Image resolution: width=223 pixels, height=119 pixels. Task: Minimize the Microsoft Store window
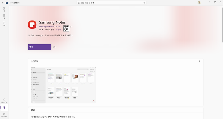point(210,2)
